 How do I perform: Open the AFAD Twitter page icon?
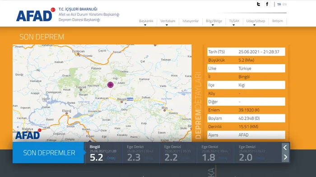[258, 4]
